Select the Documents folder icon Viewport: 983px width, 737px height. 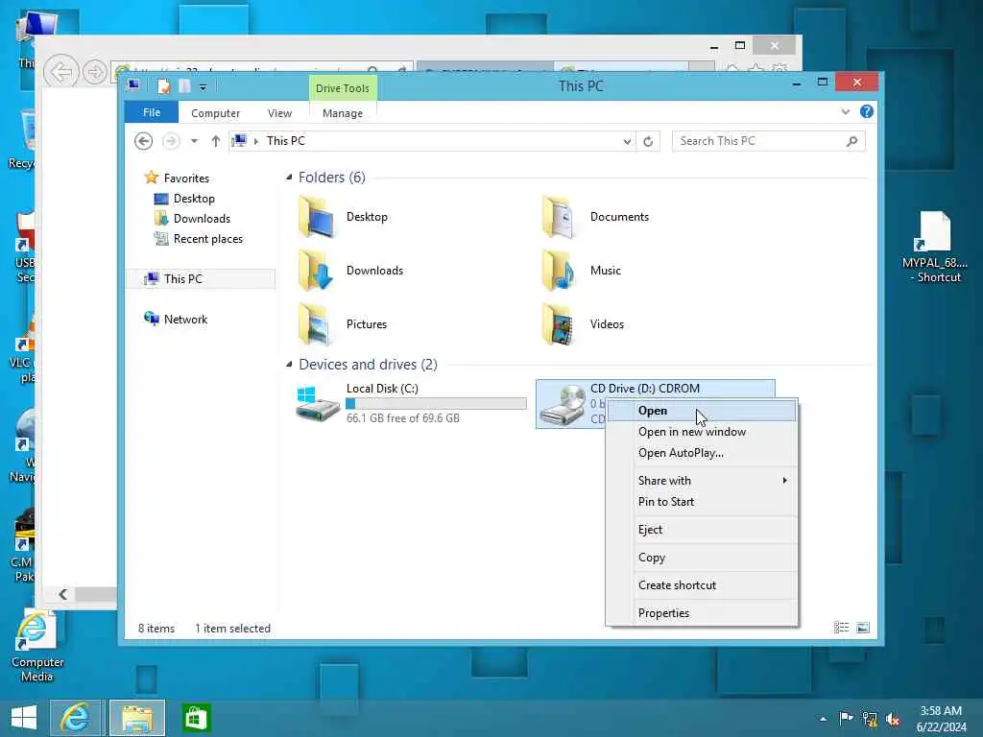coord(559,216)
